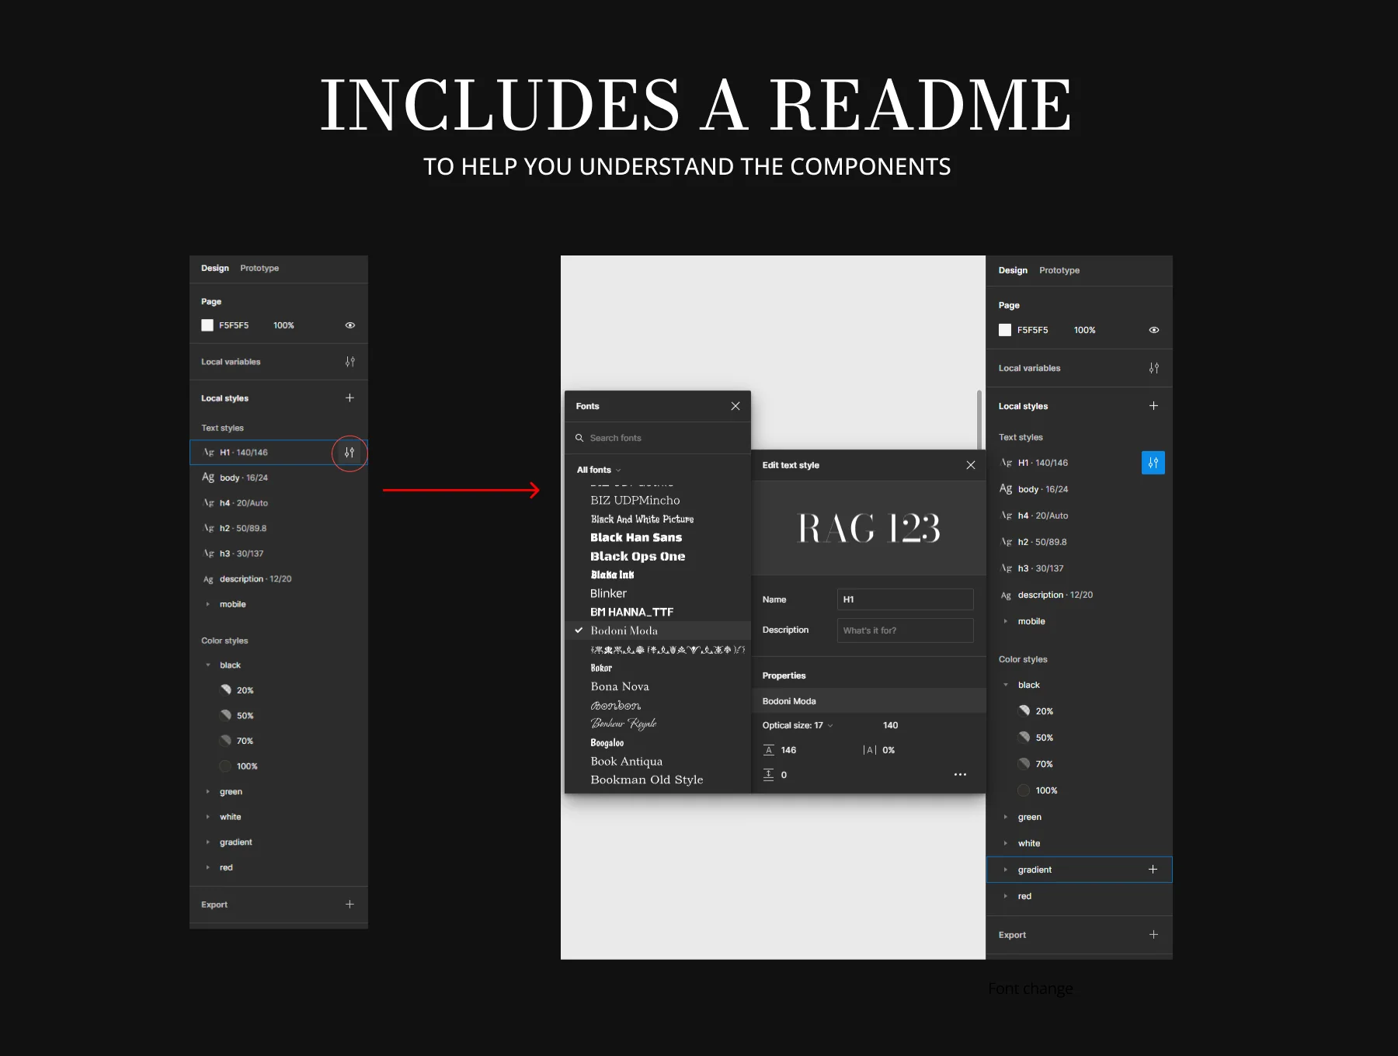Open type details three-dot menu

tap(960, 775)
